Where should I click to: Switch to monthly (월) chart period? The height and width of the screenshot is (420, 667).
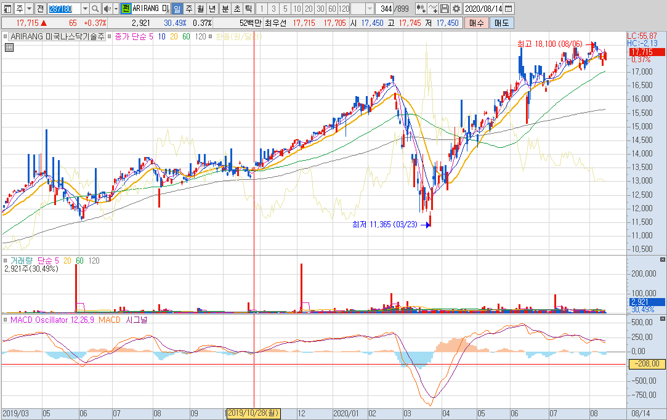[201, 9]
